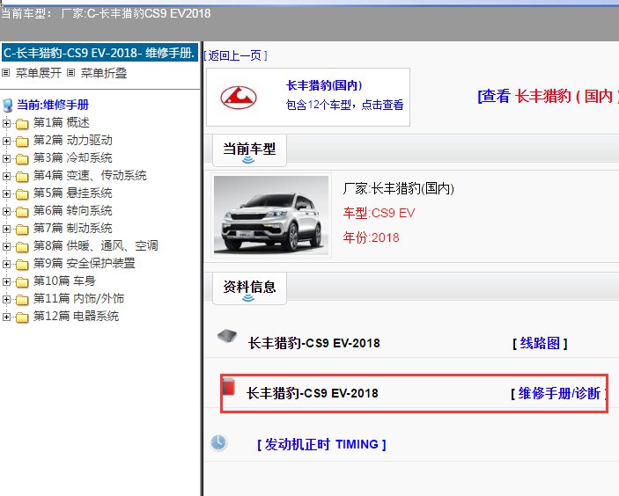This screenshot has height=496, width=619.
Task: Click folder icon of 第6篇 转向系统
Action: 22,212
